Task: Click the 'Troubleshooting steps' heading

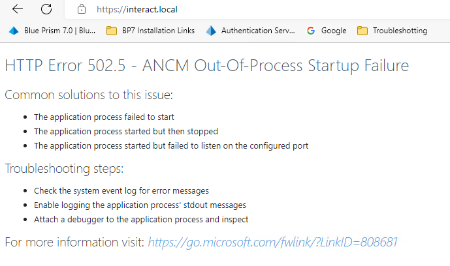Action: [x=64, y=168]
